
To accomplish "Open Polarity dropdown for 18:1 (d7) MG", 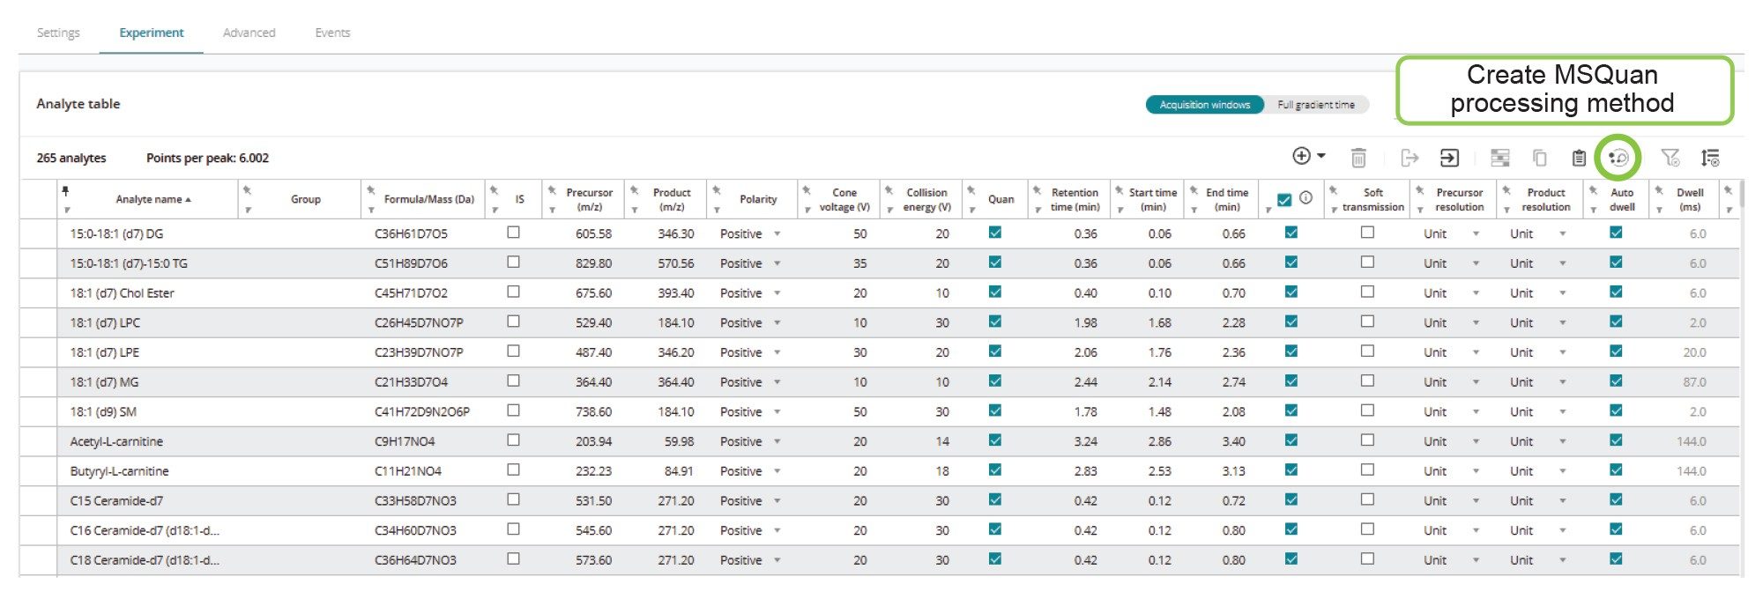I will pyautogui.click(x=777, y=382).
